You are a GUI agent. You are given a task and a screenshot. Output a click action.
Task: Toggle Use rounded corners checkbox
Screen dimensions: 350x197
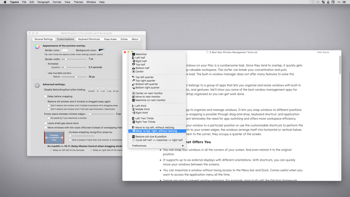click(x=46, y=73)
